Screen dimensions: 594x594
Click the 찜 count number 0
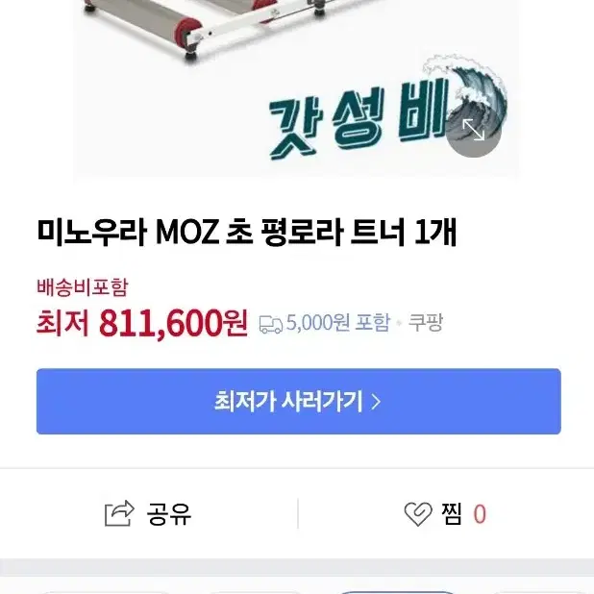point(480,514)
